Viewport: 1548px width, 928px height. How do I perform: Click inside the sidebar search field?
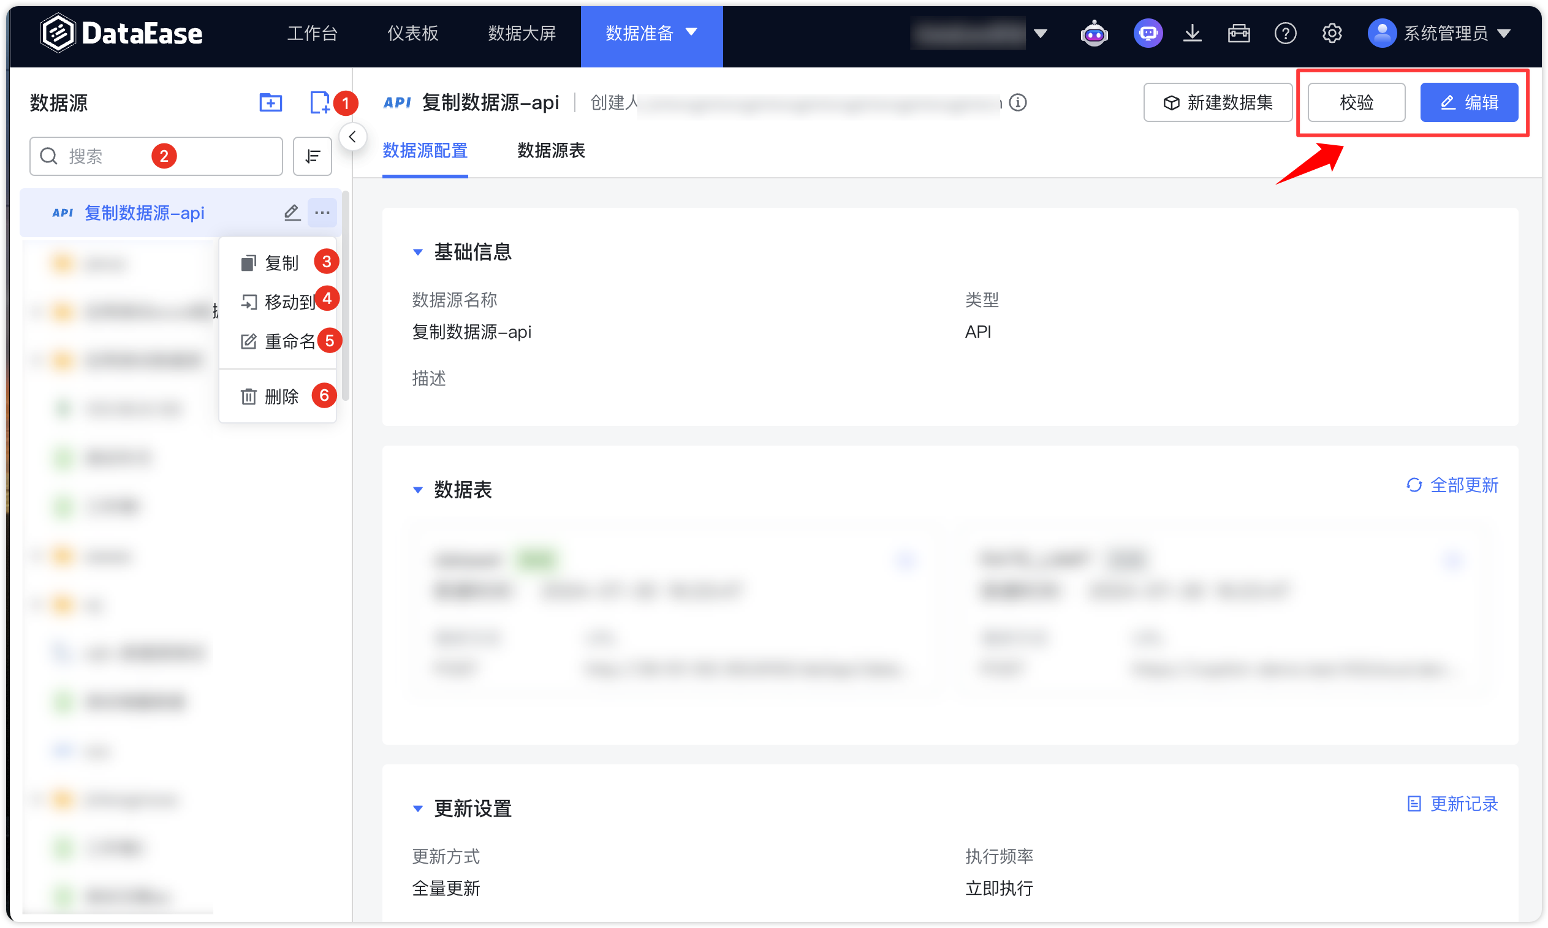click(156, 156)
